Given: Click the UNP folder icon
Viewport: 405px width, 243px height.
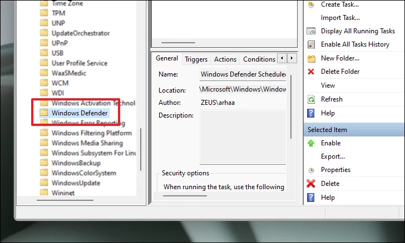Looking at the screenshot, I should [44, 23].
